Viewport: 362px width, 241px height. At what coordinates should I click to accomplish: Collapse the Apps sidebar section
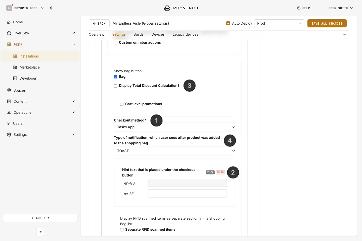point(74,44)
